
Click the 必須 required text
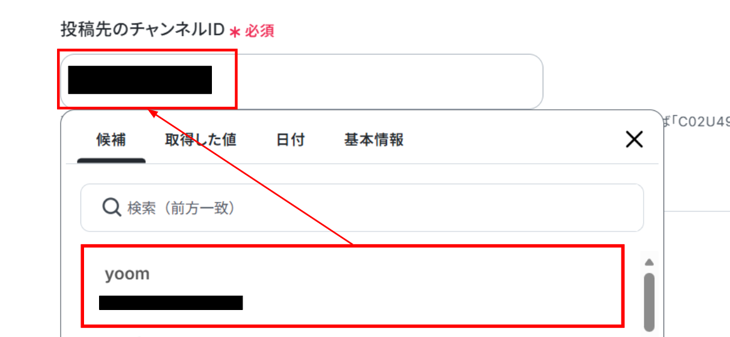[259, 31]
